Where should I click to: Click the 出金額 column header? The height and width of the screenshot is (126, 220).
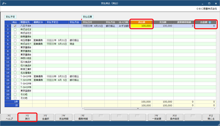coord(206,22)
